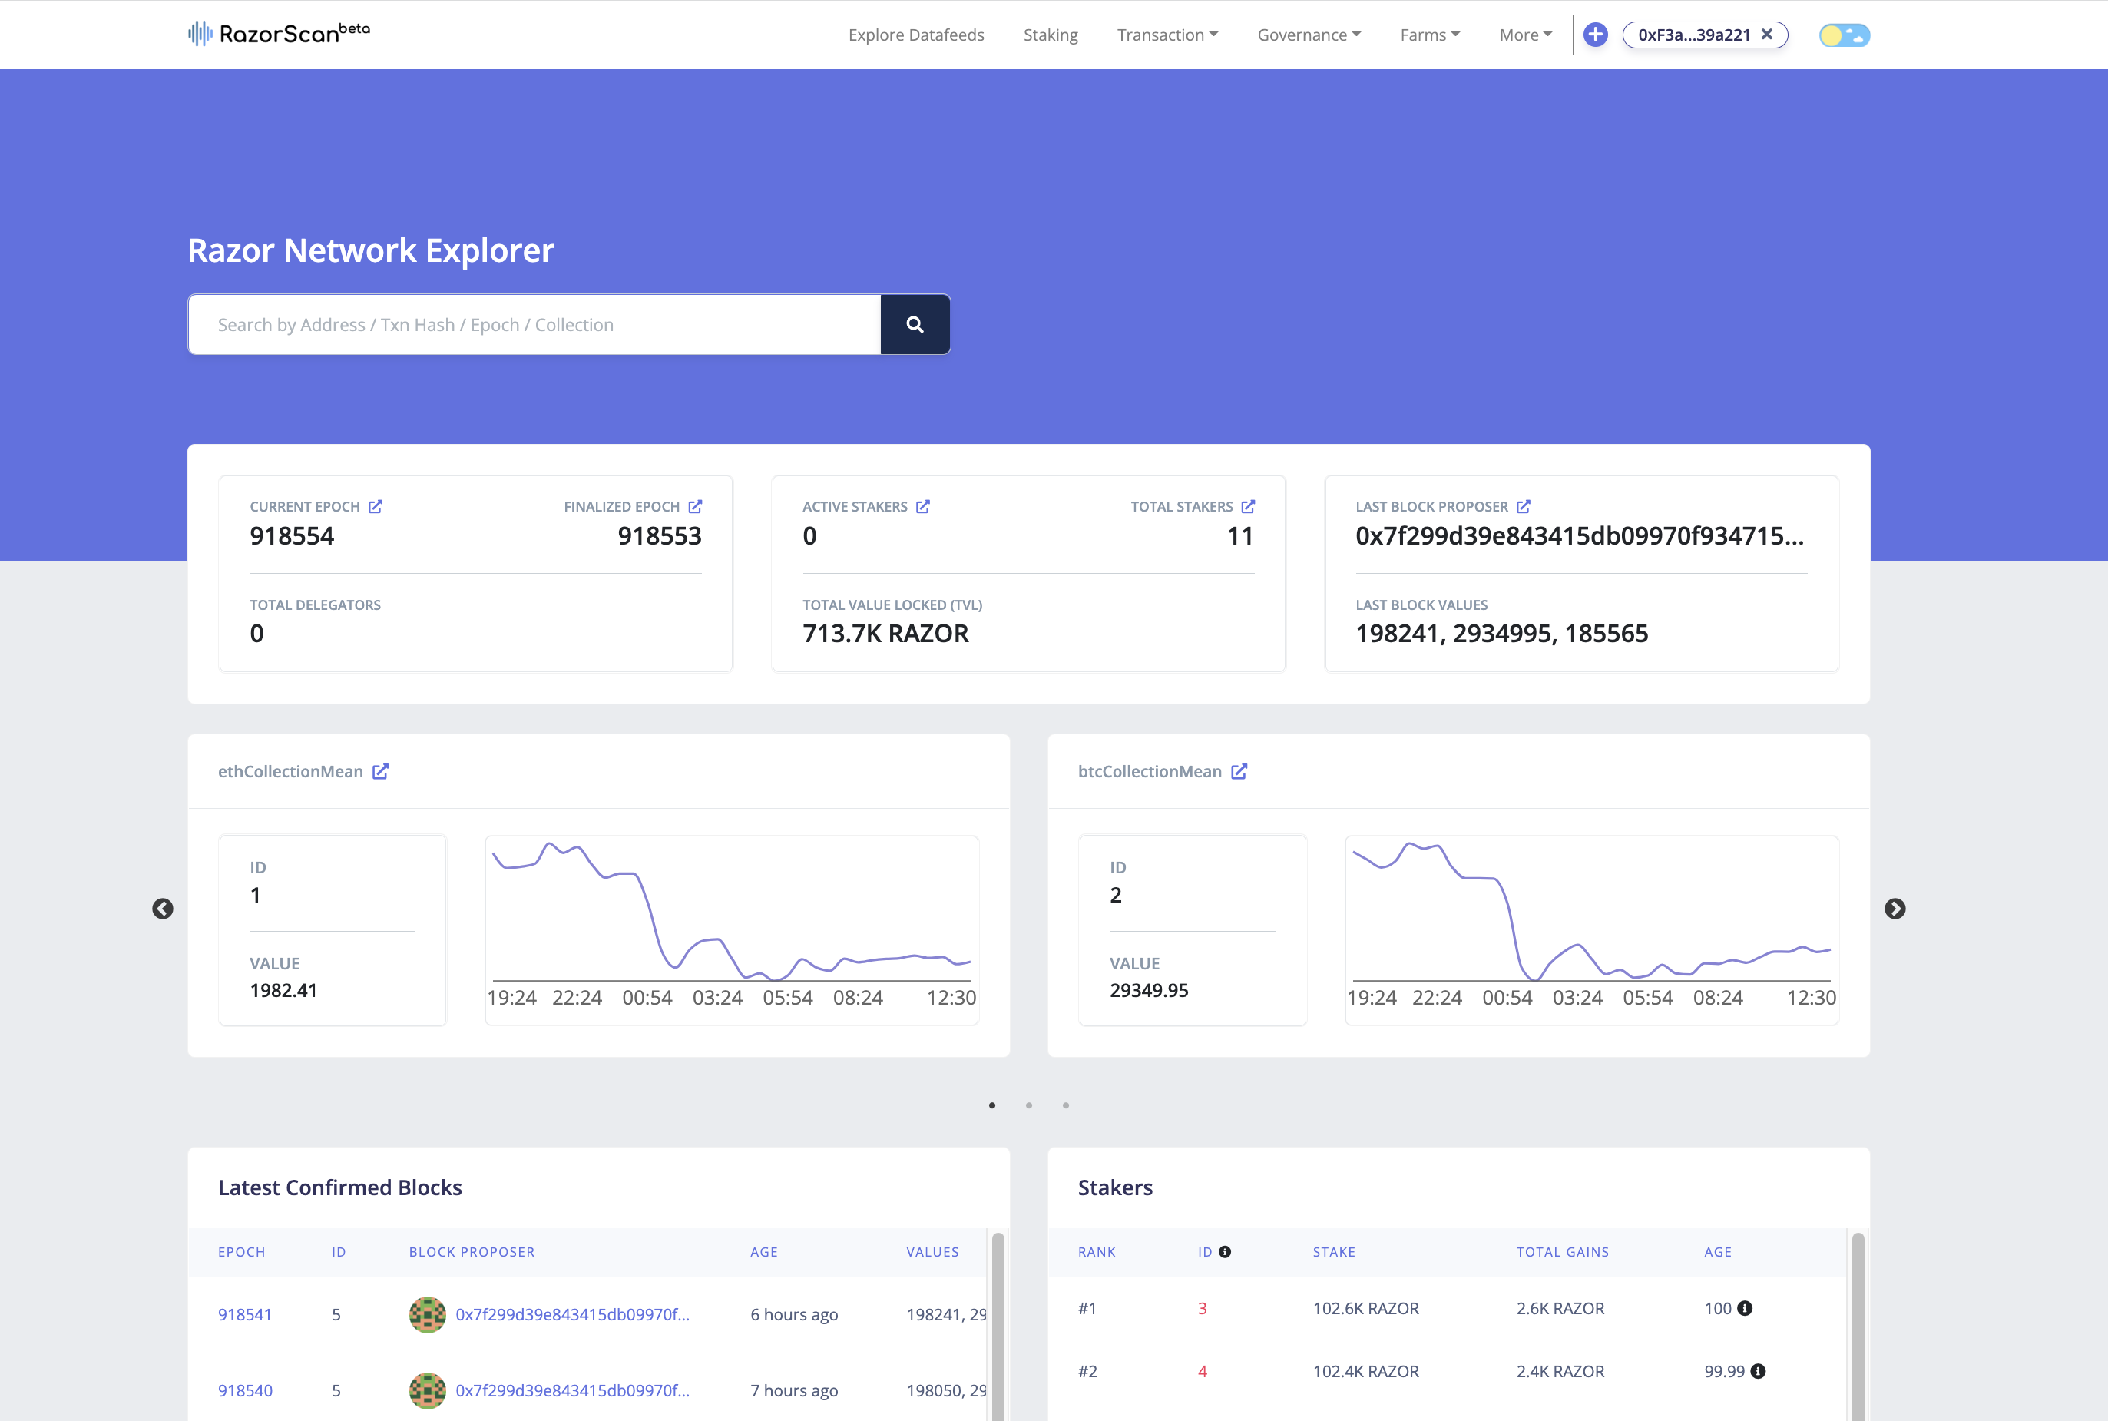The width and height of the screenshot is (2108, 1421).
Task: Go to the Staking page
Action: (1050, 35)
